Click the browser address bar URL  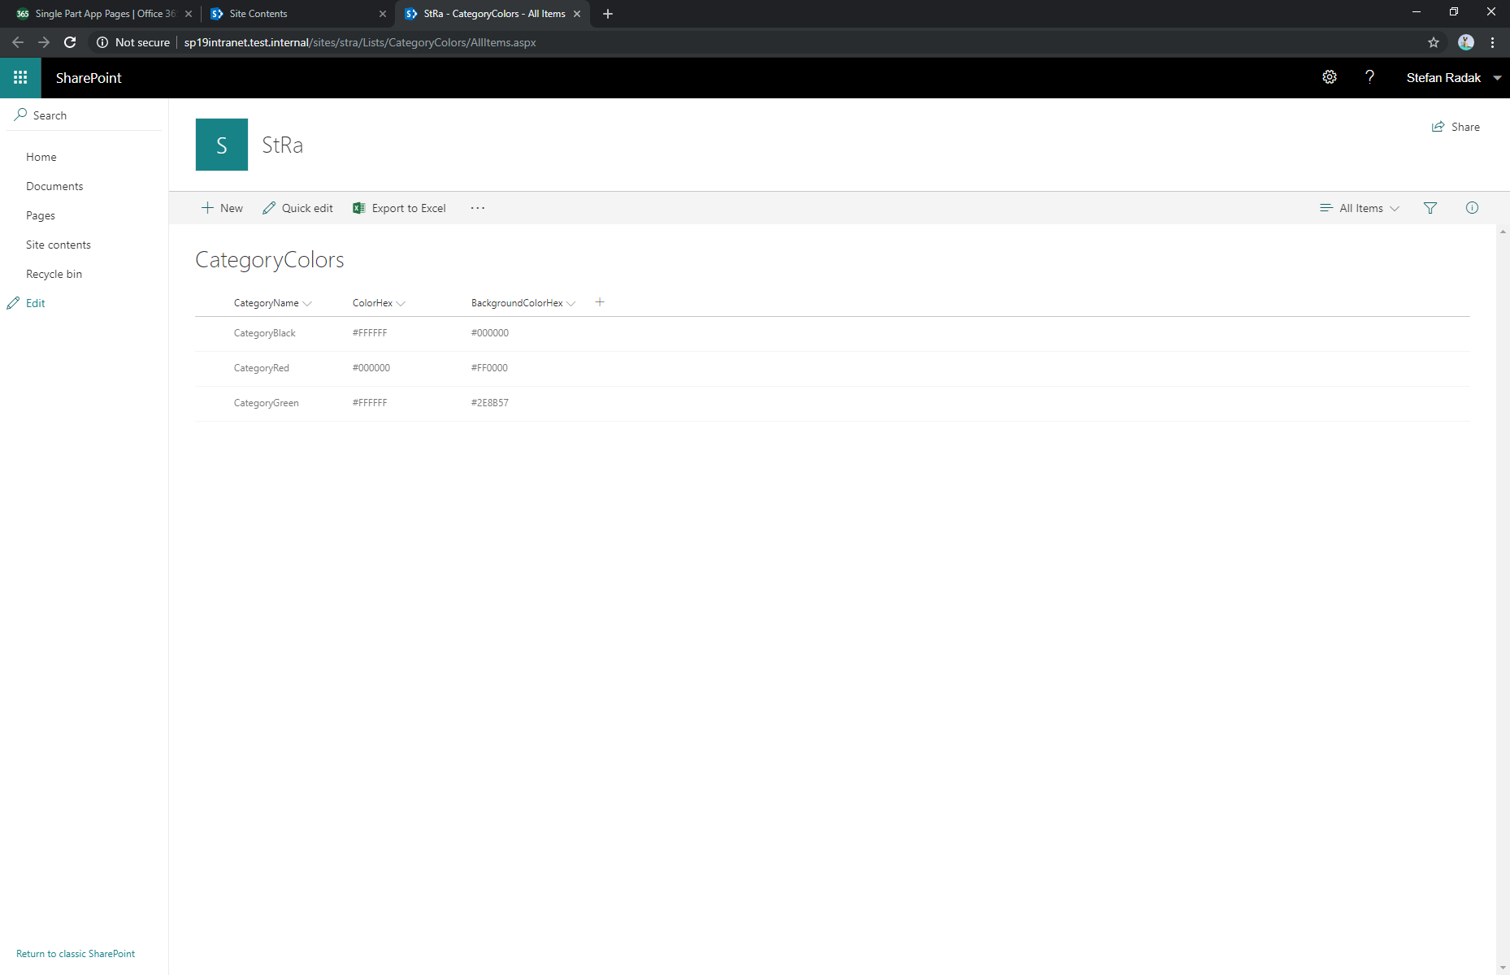(x=360, y=42)
